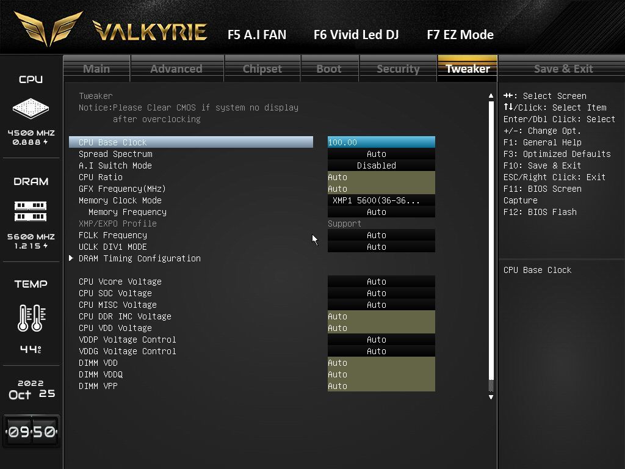Select the Spread Spectrum label
The width and height of the screenshot is (625, 469).
[x=115, y=154]
